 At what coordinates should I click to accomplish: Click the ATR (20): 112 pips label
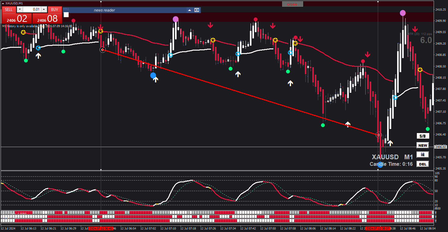420,34
